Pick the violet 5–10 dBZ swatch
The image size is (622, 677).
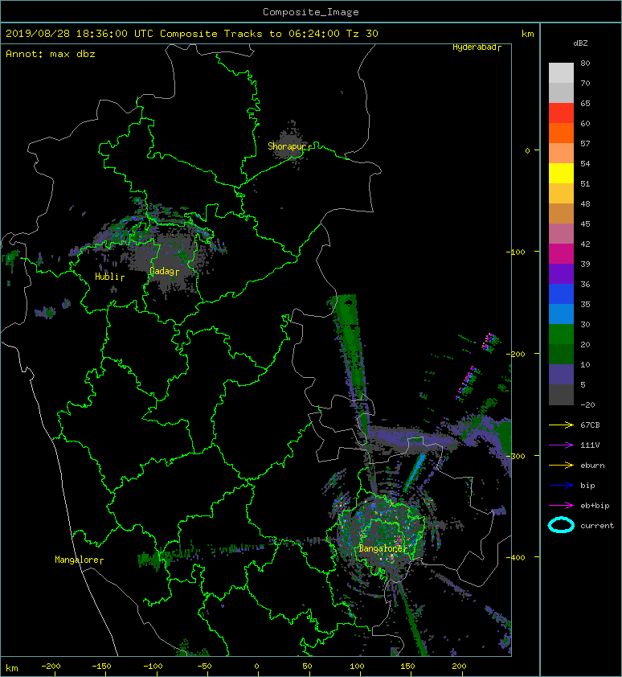[x=561, y=375]
